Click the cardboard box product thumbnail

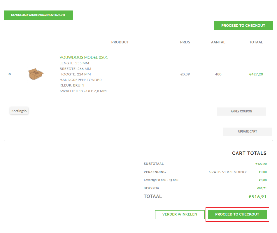coord(36,74)
